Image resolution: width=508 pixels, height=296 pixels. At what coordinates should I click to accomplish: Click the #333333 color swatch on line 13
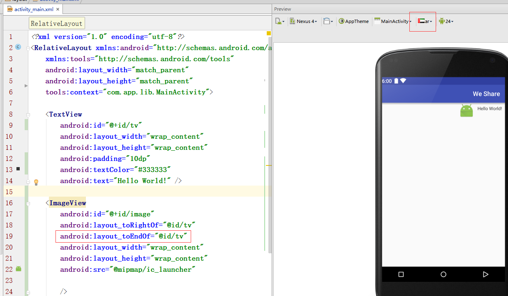tap(18, 169)
